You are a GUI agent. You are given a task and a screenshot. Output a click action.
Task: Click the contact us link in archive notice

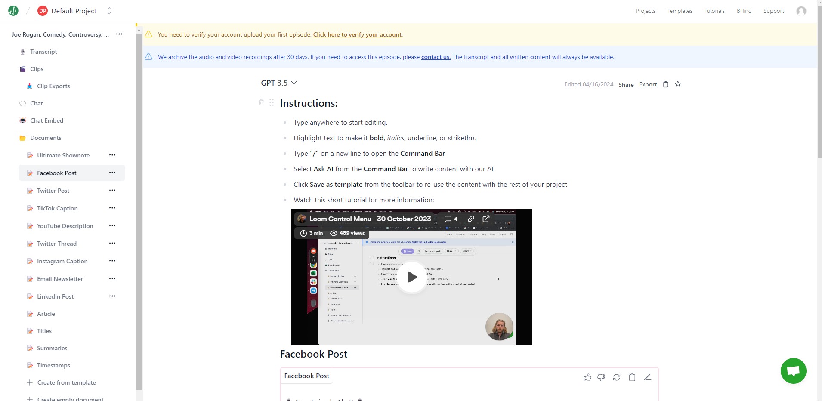point(436,57)
